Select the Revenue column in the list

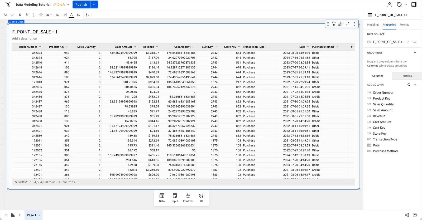coord(379,116)
